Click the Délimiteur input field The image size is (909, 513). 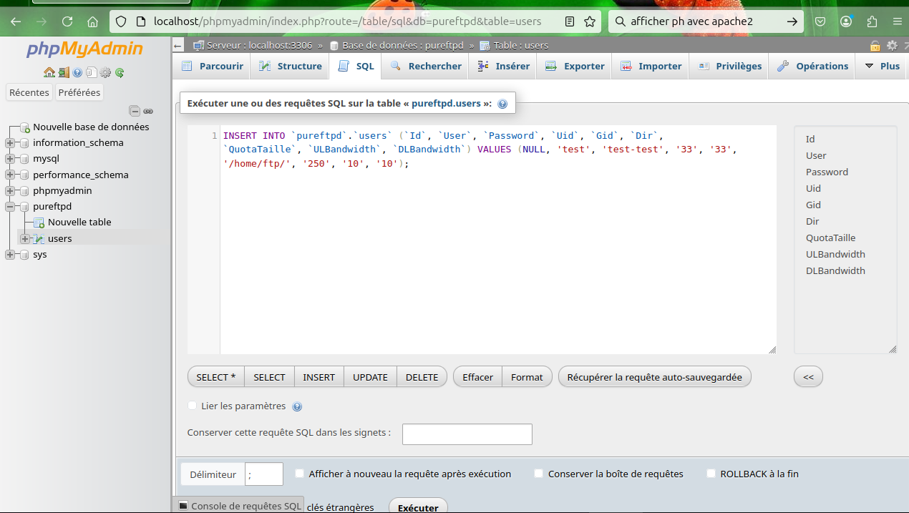point(264,474)
